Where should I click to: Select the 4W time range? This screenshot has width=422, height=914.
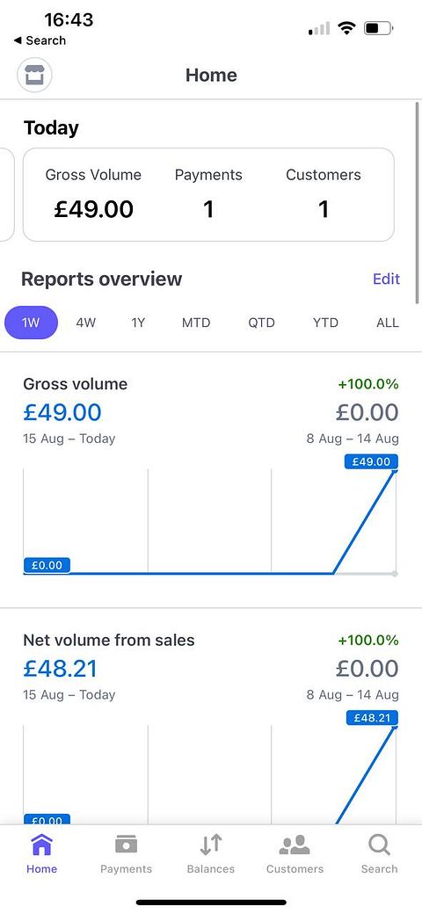85,323
